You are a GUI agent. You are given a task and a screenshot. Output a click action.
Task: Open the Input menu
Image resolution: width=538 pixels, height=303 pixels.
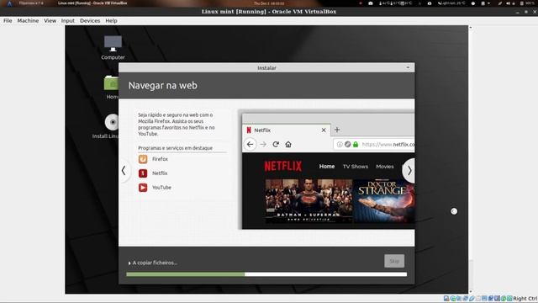pyautogui.click(x=67, y=20)
